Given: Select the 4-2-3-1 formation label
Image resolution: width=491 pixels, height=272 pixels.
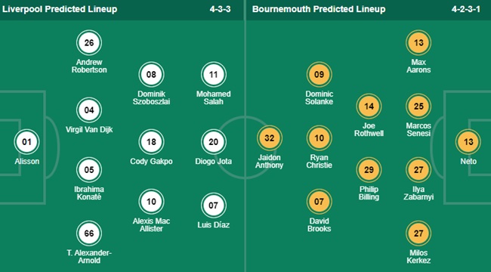Looking at the screenshot, I should (465, 9).
